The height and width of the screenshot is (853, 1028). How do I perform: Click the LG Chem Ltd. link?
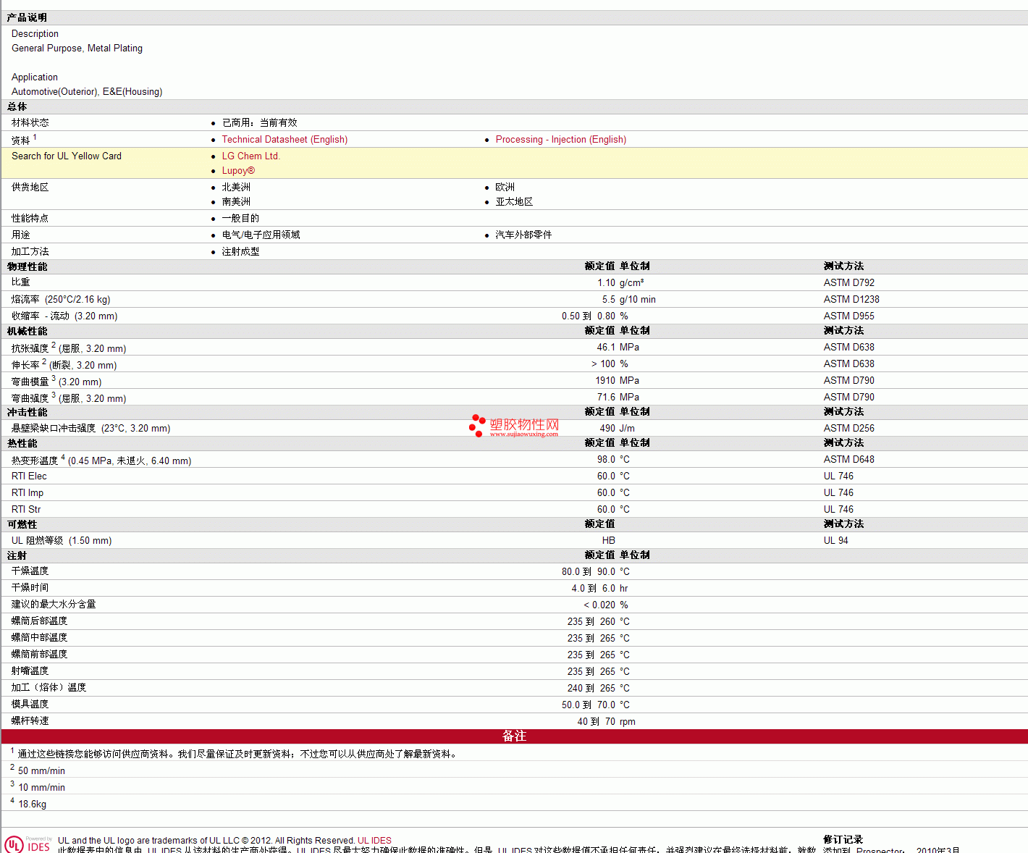[250, 156]
